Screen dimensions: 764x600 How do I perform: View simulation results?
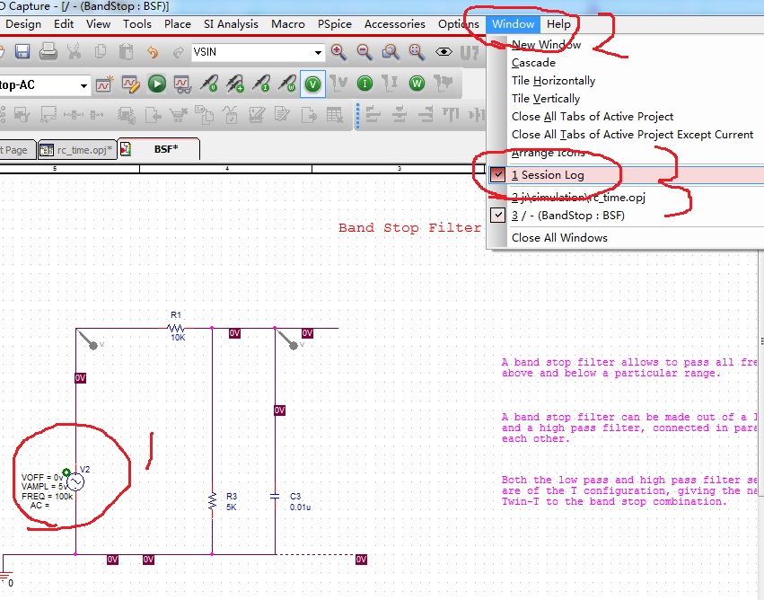[x=182, y=84]
